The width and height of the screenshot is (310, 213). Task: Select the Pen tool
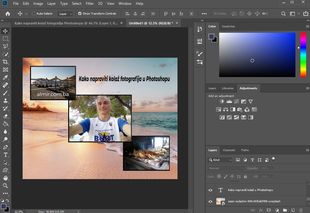(x=5, y=147)
